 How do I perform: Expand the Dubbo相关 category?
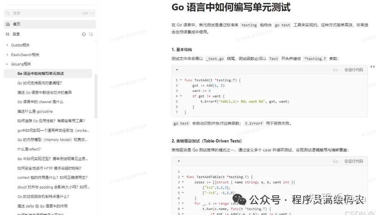click(7, 45)
